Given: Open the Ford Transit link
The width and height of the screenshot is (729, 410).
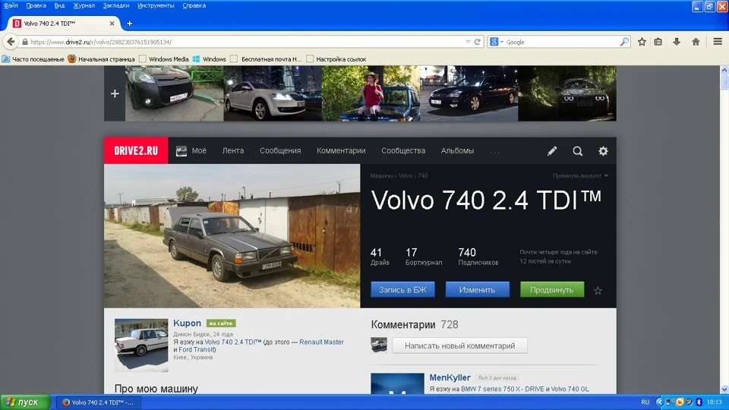Looking at the screenshot, I should pyautogui.click(x=197, y=349).
